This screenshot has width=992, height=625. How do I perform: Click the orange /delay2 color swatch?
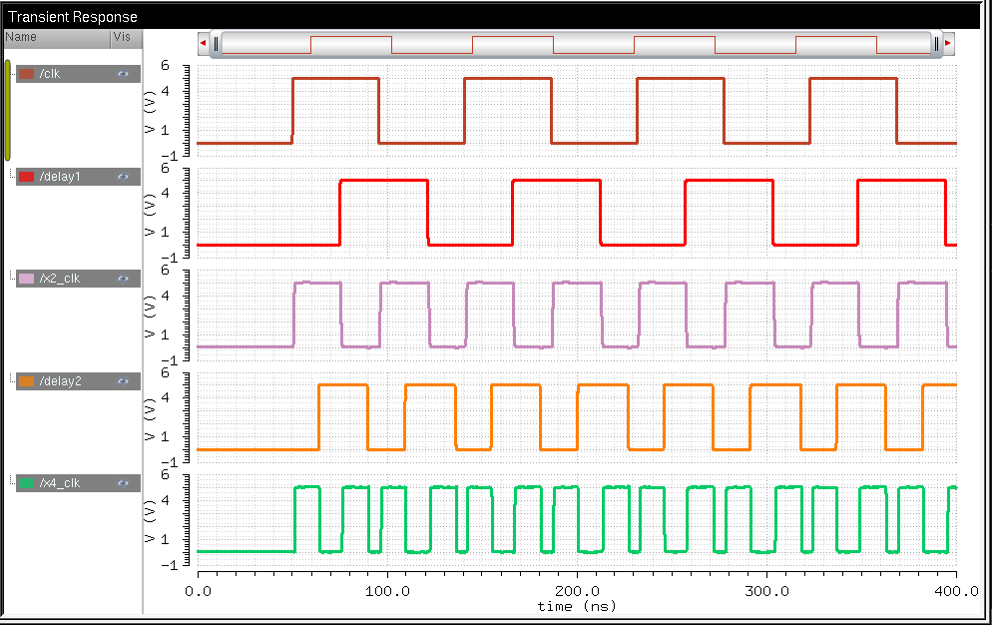27,381
